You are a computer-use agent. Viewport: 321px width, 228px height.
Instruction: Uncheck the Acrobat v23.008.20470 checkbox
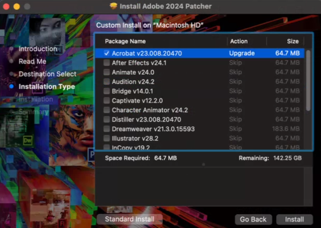pos(107,53)
